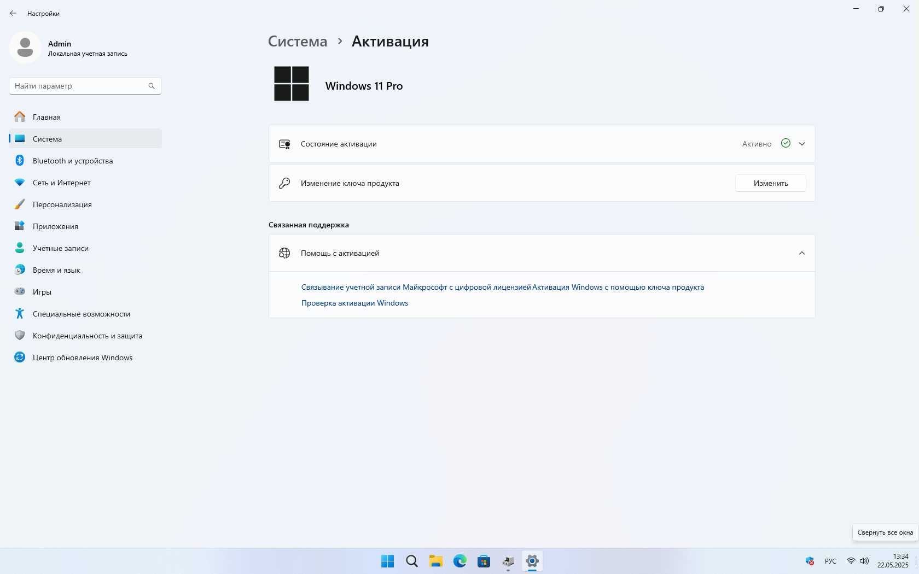919x574 pixels.
Task: Click the Конфиденциальность и защита shield icon
Action: 20,335
